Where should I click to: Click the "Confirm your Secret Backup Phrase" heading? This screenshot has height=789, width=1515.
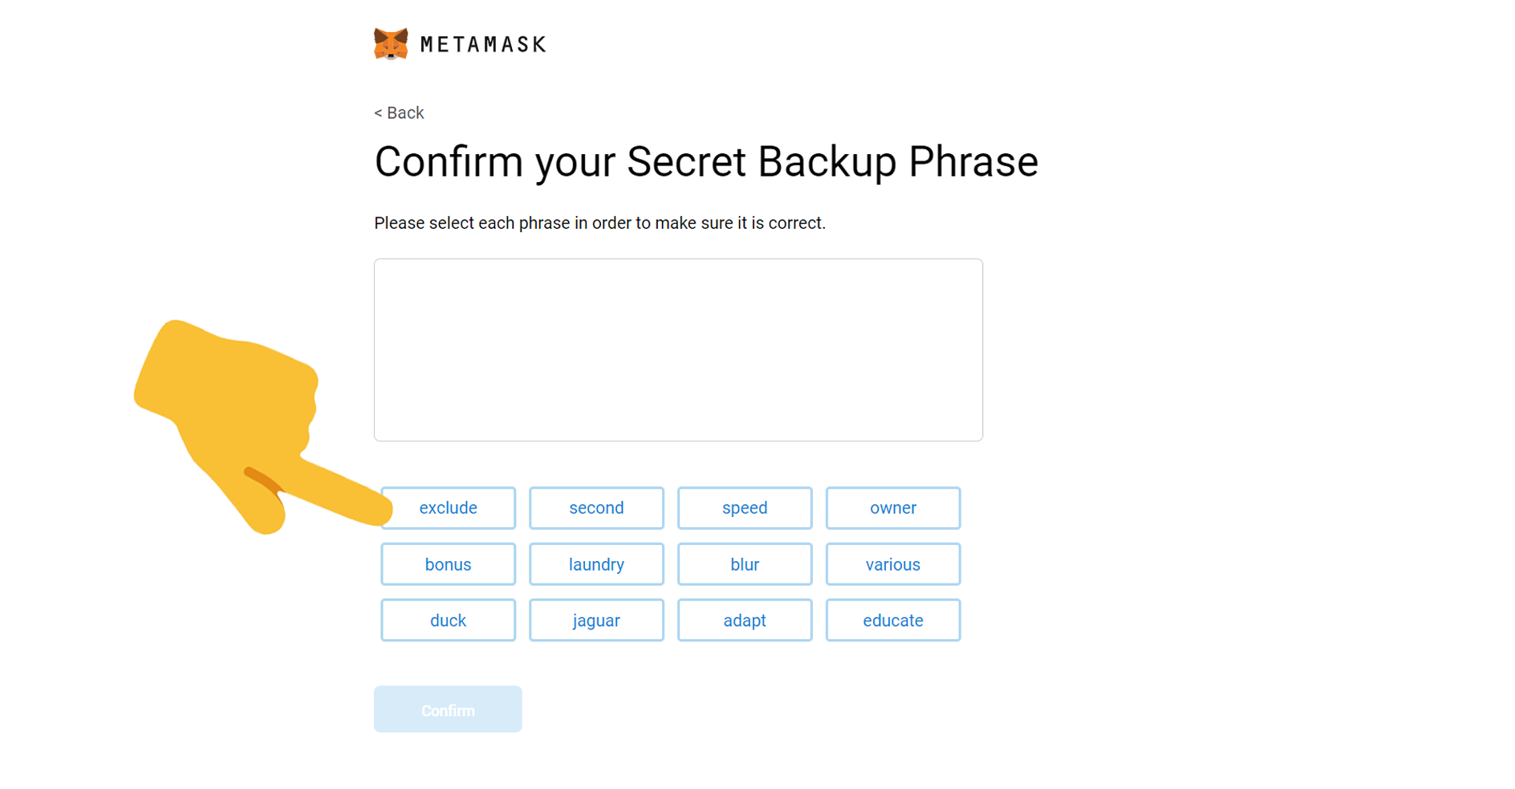[706, 162]
